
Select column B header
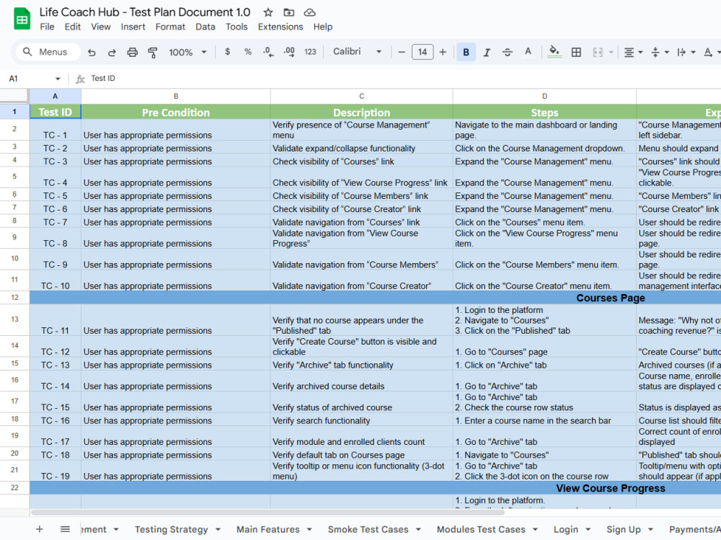click(176, 96)
